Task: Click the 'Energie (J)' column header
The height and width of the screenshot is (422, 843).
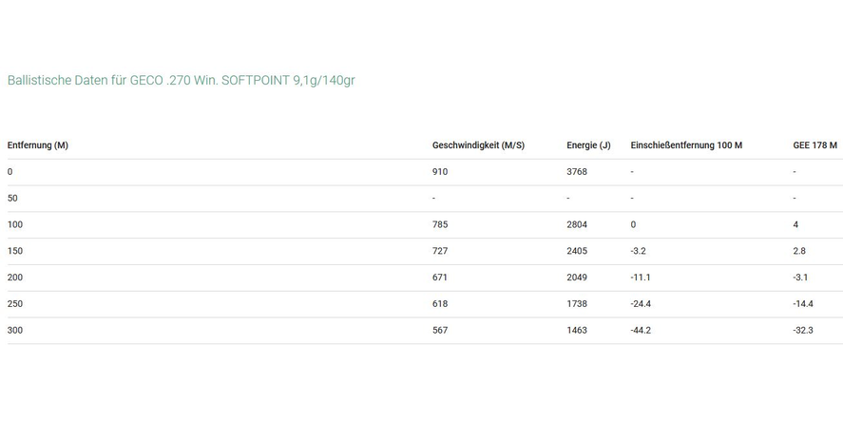Action: (588, 145)
